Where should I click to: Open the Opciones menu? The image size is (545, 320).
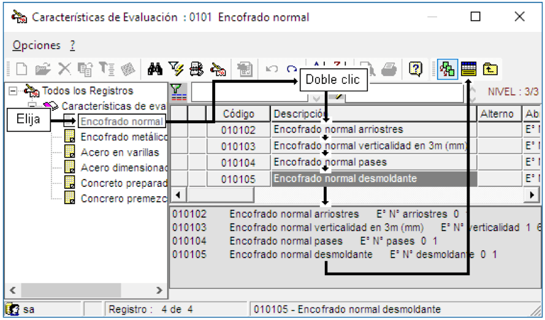tap(37, 45)
